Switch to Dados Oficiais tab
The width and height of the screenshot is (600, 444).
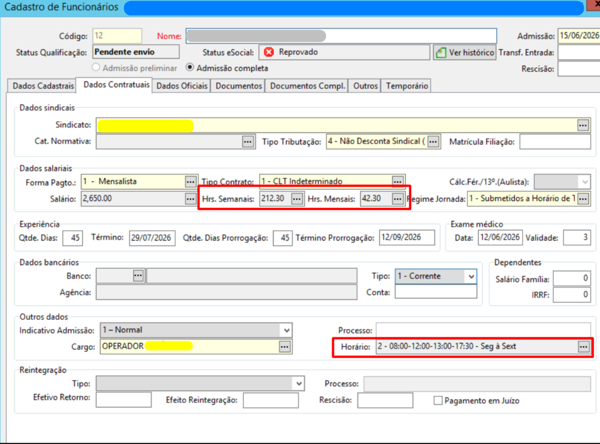182,86
